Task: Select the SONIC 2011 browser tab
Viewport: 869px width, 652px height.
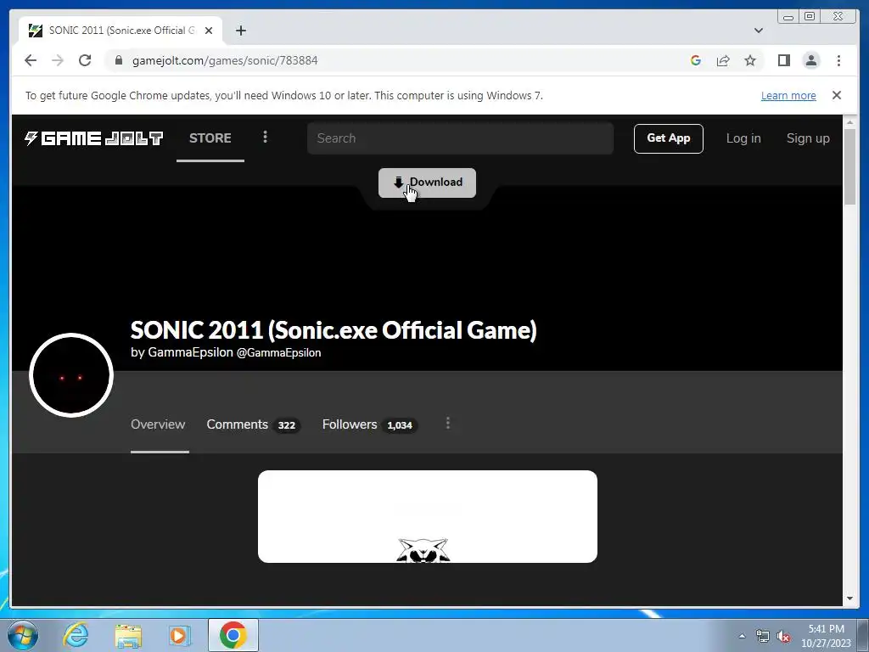Action: 121,31
